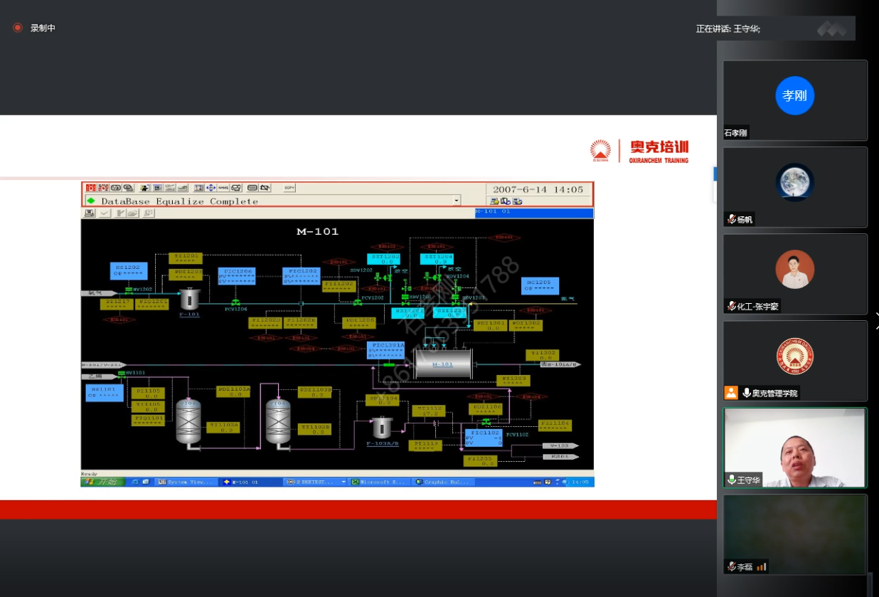Click the print icon below message bar
879x597 pixels.
pyautogui.click(x=90, y=213)
